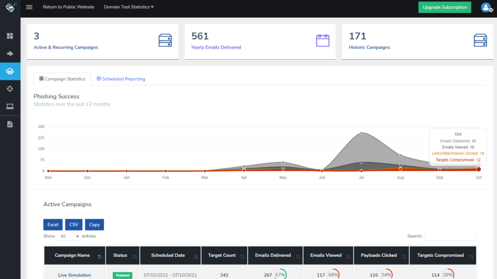Open the laptop icon in sidebar
Screen dimensions: 497x279
[10, 107]
